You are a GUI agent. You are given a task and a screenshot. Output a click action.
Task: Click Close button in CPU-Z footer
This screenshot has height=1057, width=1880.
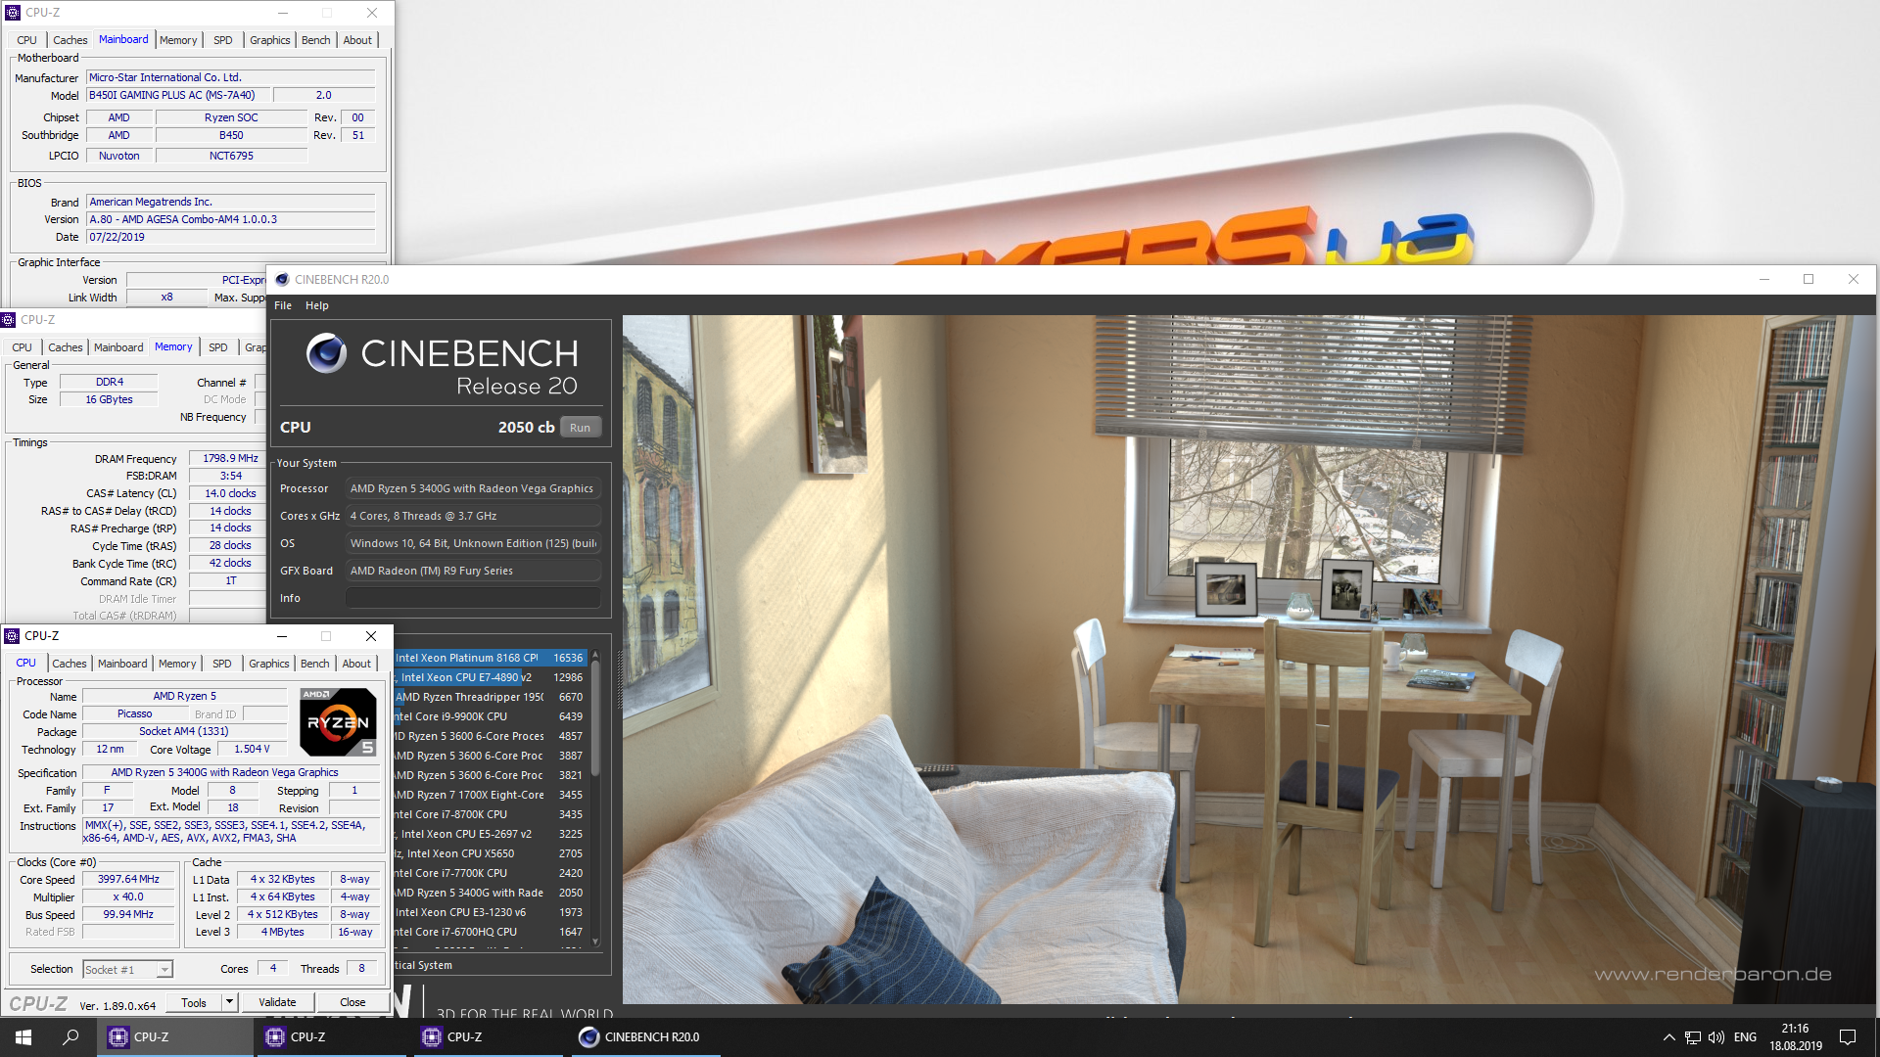coord(352,1002)
